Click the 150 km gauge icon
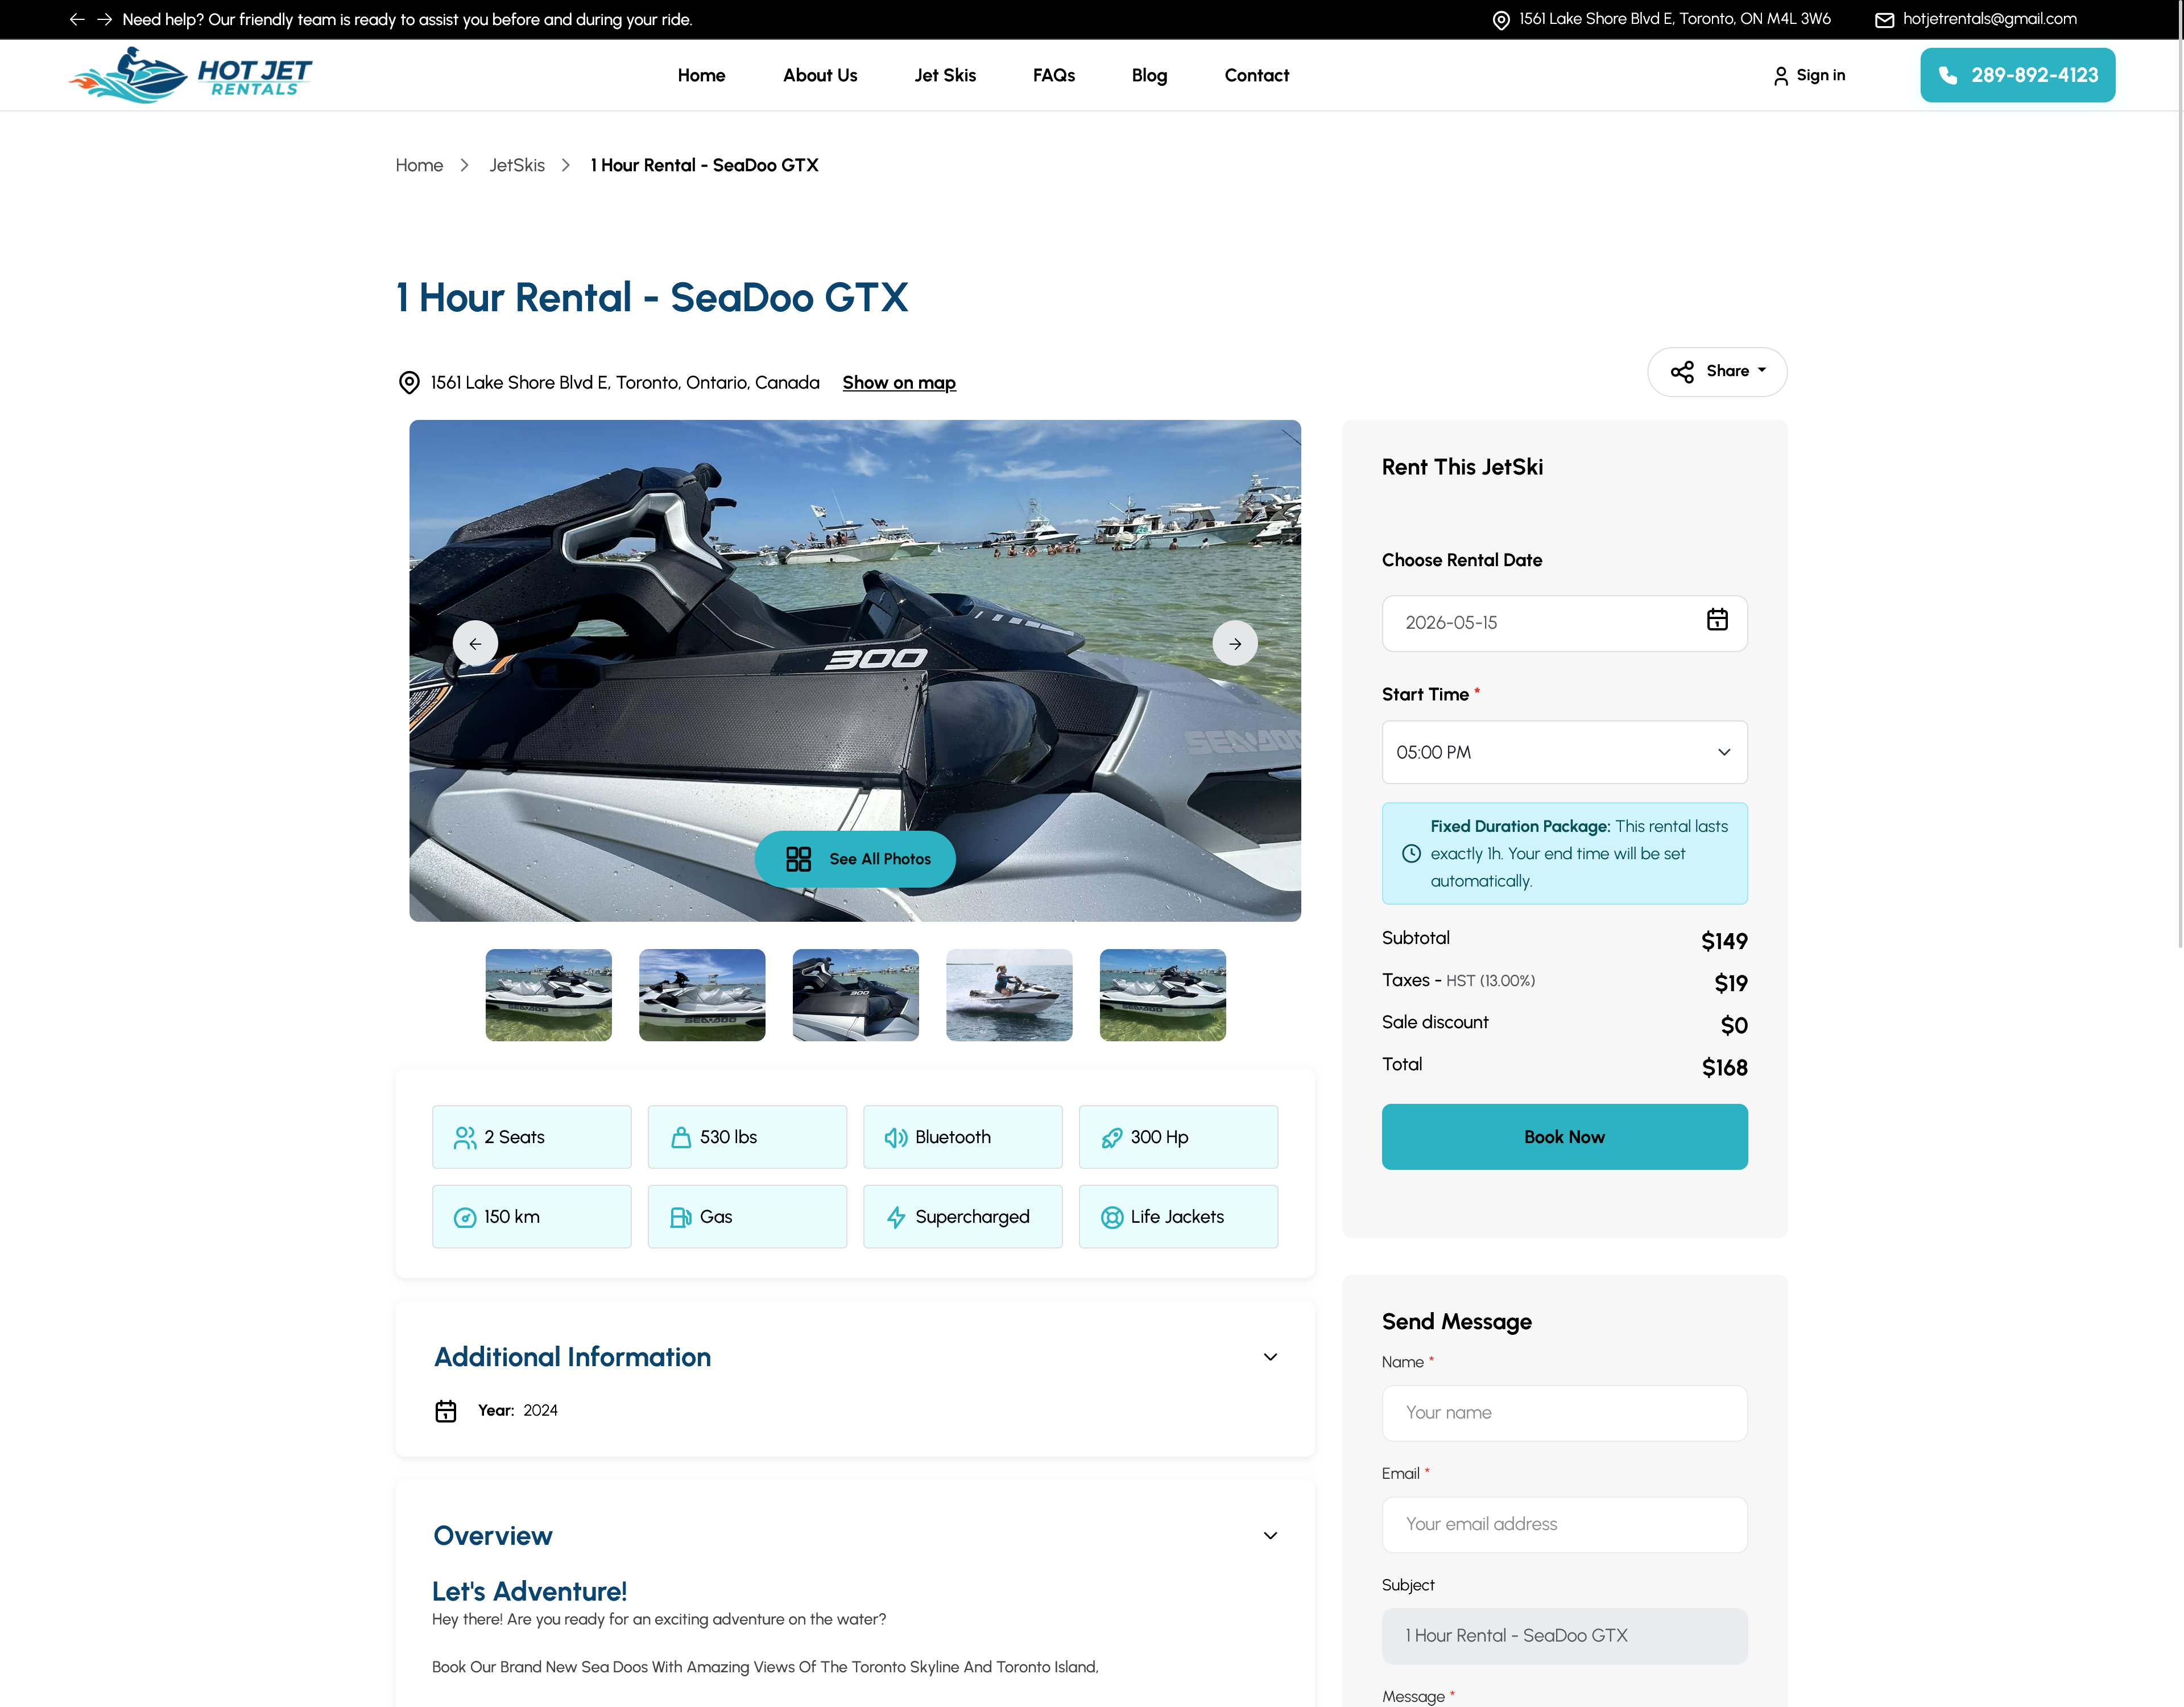 click(x=465, y=1218)
